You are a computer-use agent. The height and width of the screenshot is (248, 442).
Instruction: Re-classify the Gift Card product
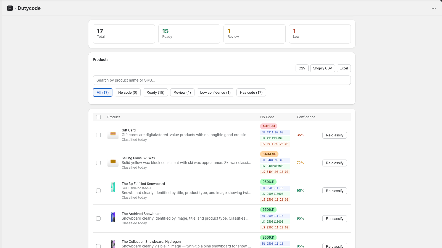pyautogui.click(x=335, y=135)
